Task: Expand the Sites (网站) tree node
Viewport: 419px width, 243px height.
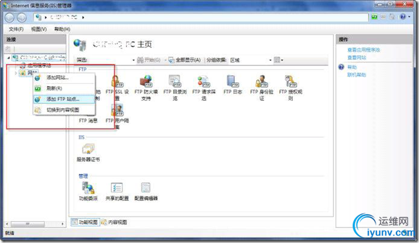Action: click(x=15, y=73)
